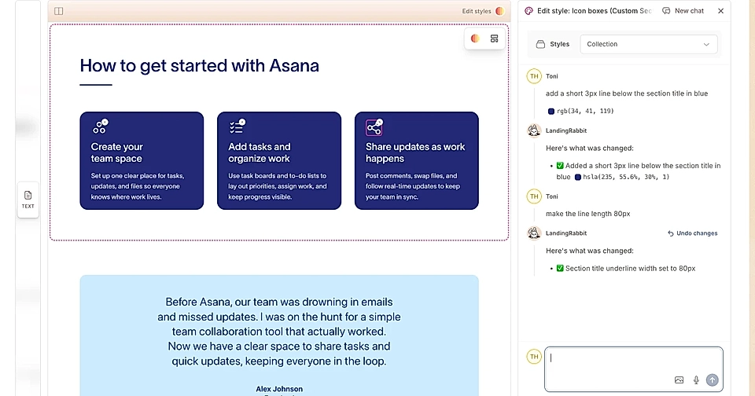This screenshot has width=755, height=396.
Task: Click 'Use task boards and to-do lists' description
Action: 278,186
